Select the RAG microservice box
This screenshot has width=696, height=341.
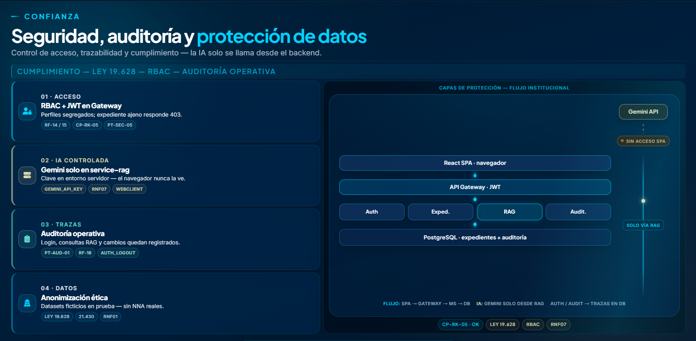click(x=510, y=212)
